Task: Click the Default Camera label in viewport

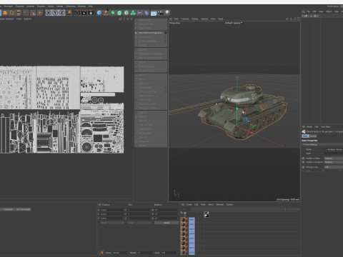Action: 234,23
